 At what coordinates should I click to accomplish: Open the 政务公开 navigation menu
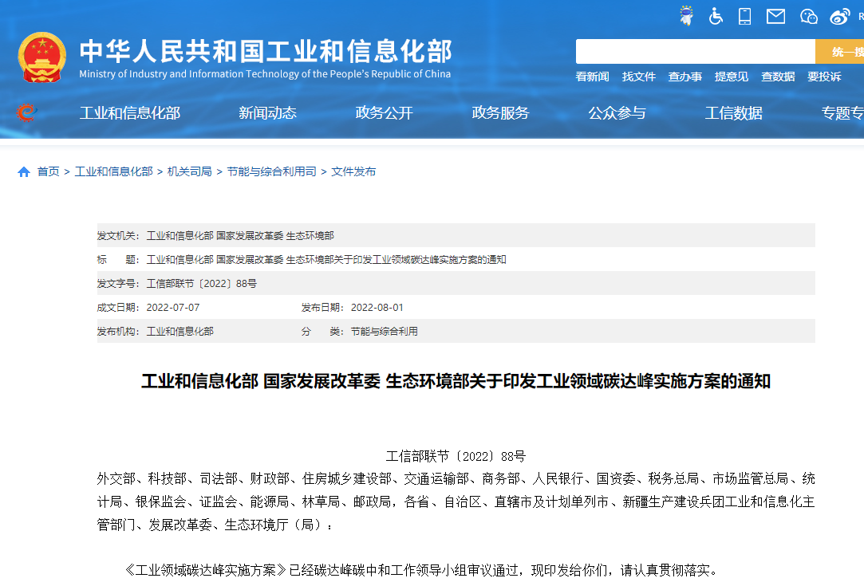coord(384,113)
